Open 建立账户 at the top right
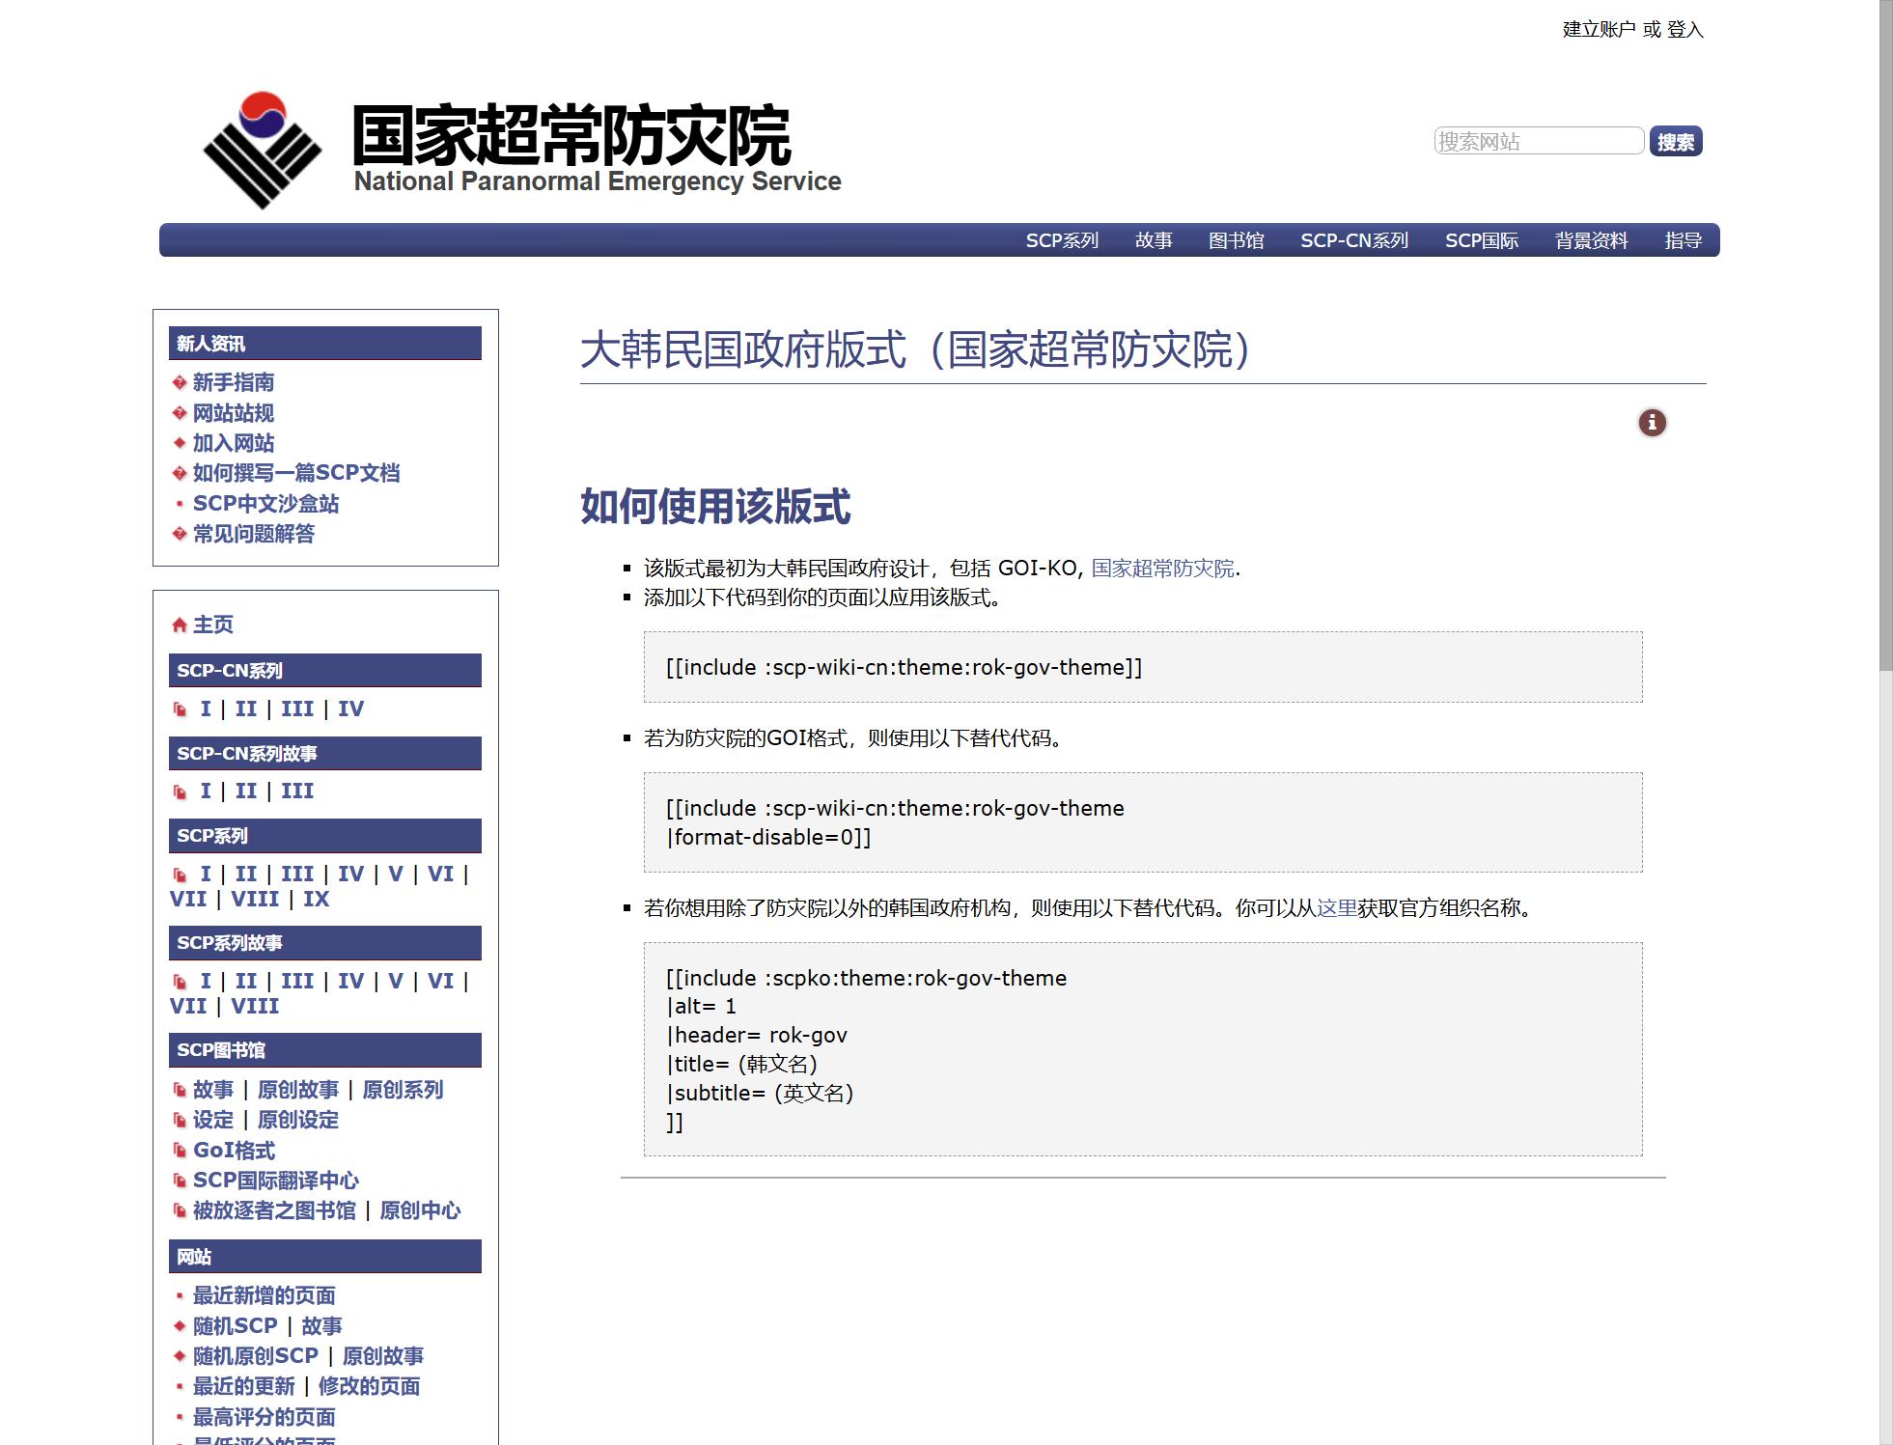 pos(1591,30)
